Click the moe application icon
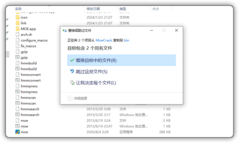This screenshot has width=239, height=143. [18, 132]
